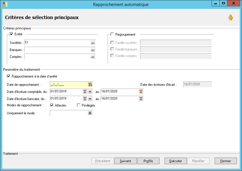Open the Comptes browse ellipsis button

click(x=93, y=57)
